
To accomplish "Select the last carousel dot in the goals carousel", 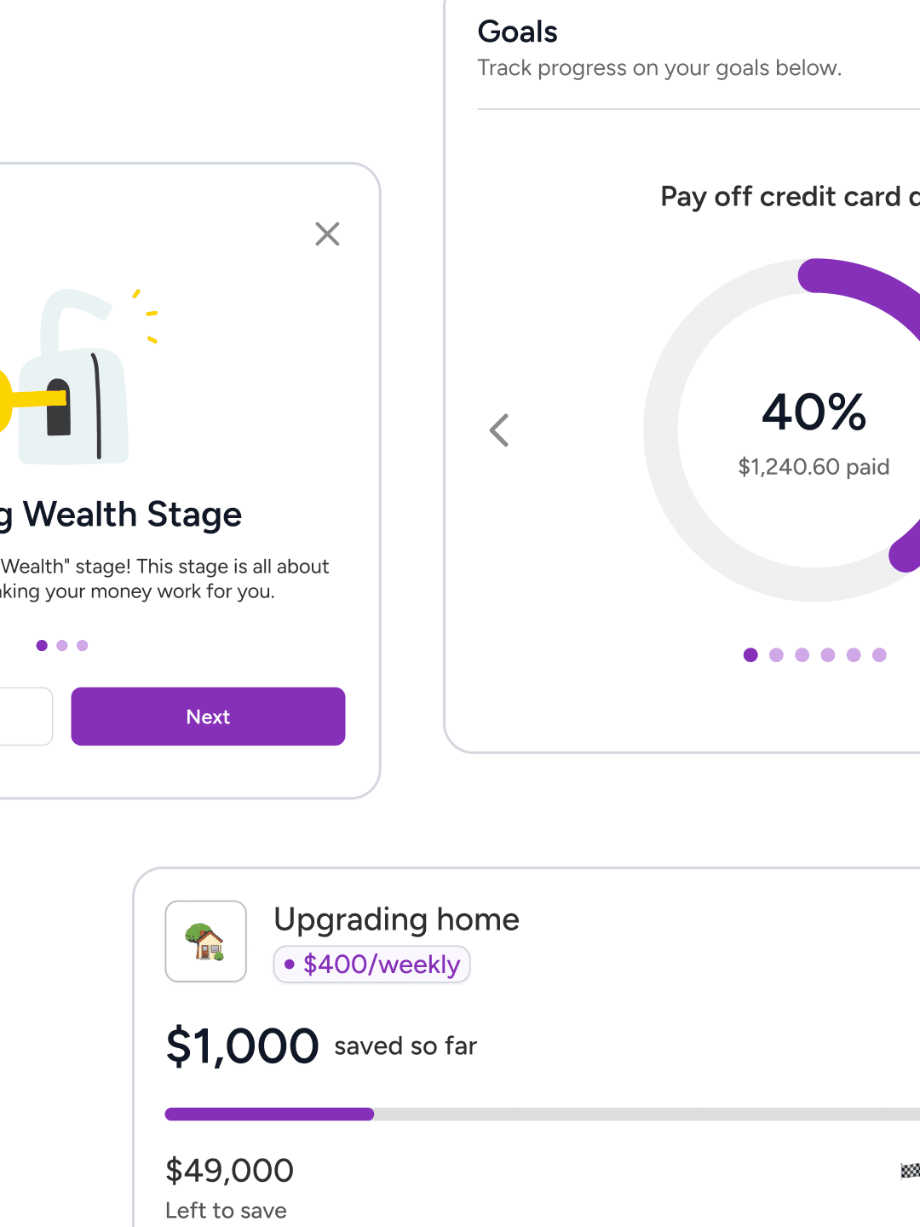I will pos(878,654).
